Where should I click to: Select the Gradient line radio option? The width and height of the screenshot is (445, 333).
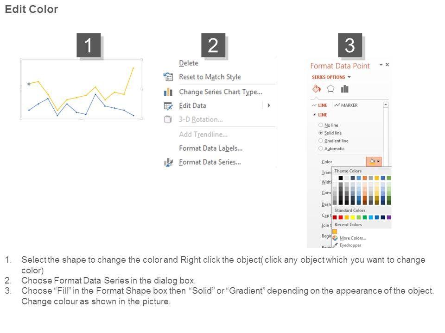click(x=321, y=141)
